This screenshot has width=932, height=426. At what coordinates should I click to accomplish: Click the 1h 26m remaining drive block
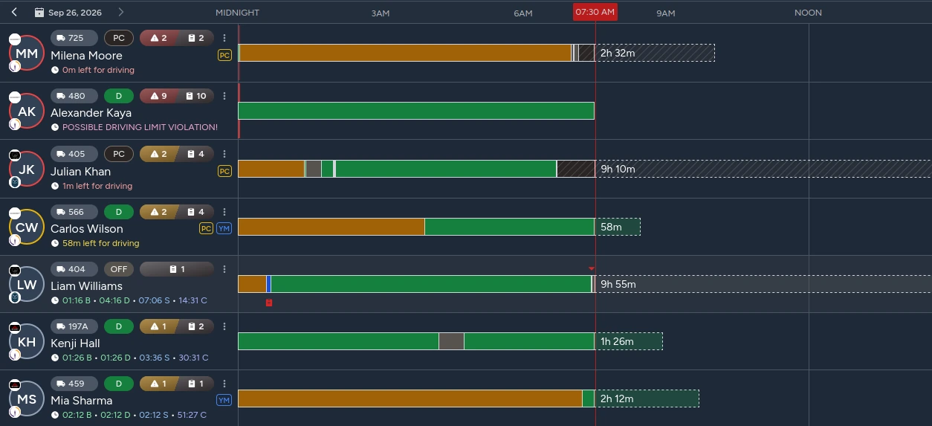coord(629,341)
